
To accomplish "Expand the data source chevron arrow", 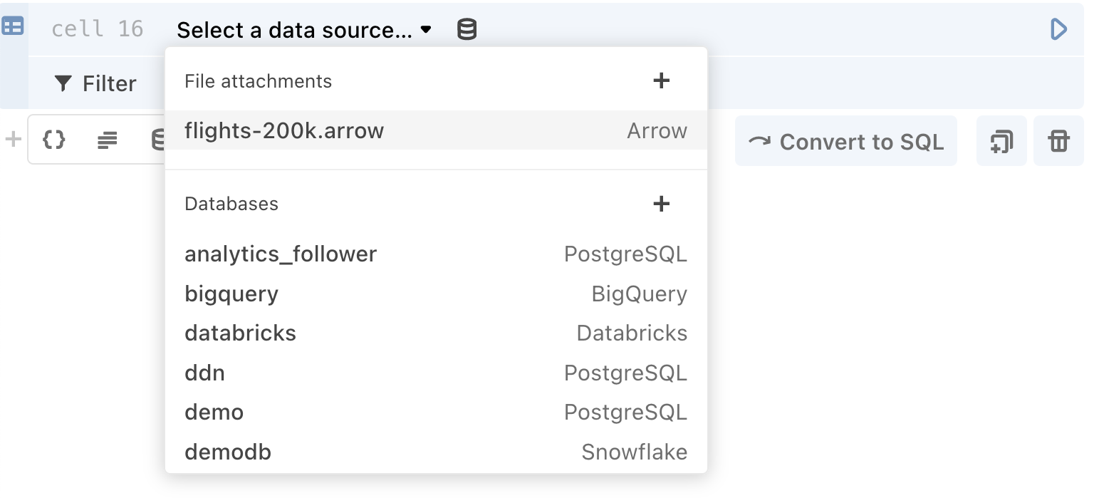I will coord(425,31).
